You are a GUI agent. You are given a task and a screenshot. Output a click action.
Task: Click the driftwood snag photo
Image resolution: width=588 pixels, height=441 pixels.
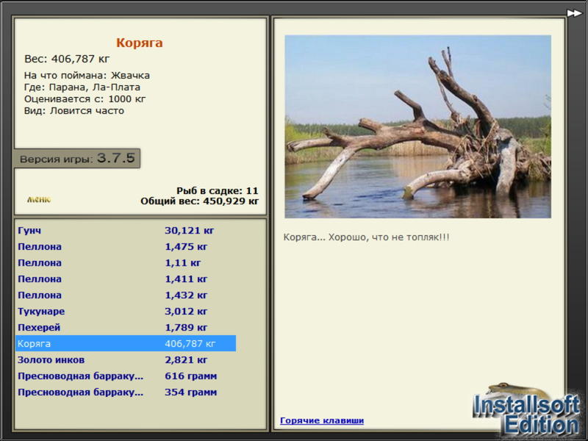click(417, 126)
